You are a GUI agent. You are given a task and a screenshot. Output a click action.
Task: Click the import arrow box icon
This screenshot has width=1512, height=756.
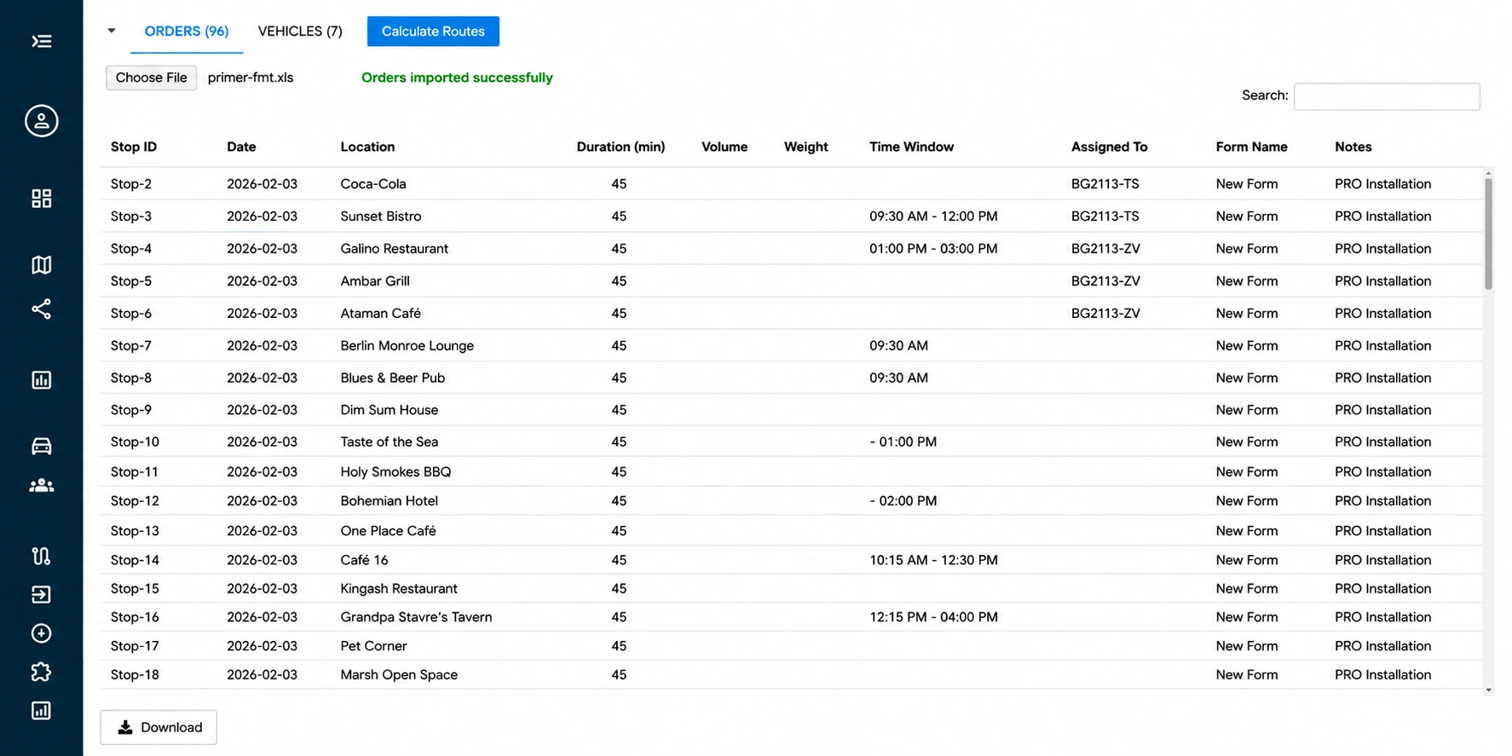pos(41,594)
